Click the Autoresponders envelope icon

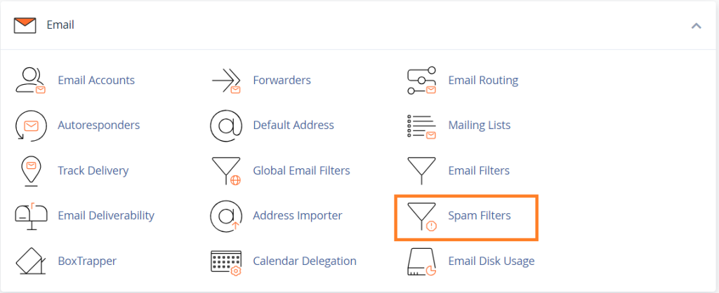click(x=30, y=125)
